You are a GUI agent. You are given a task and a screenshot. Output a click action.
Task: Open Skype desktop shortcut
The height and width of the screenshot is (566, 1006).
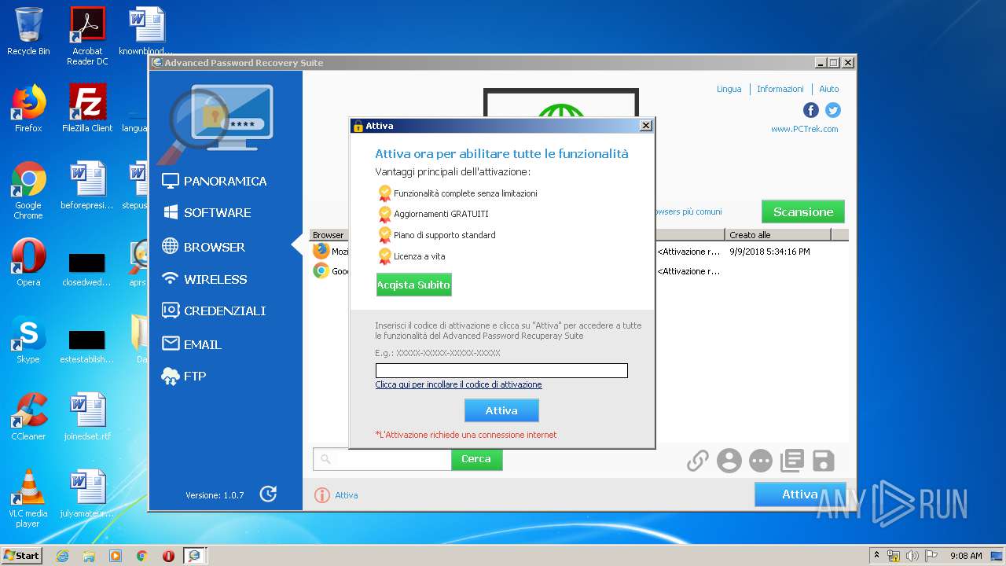pyautogui.click(x=28, y=340)
